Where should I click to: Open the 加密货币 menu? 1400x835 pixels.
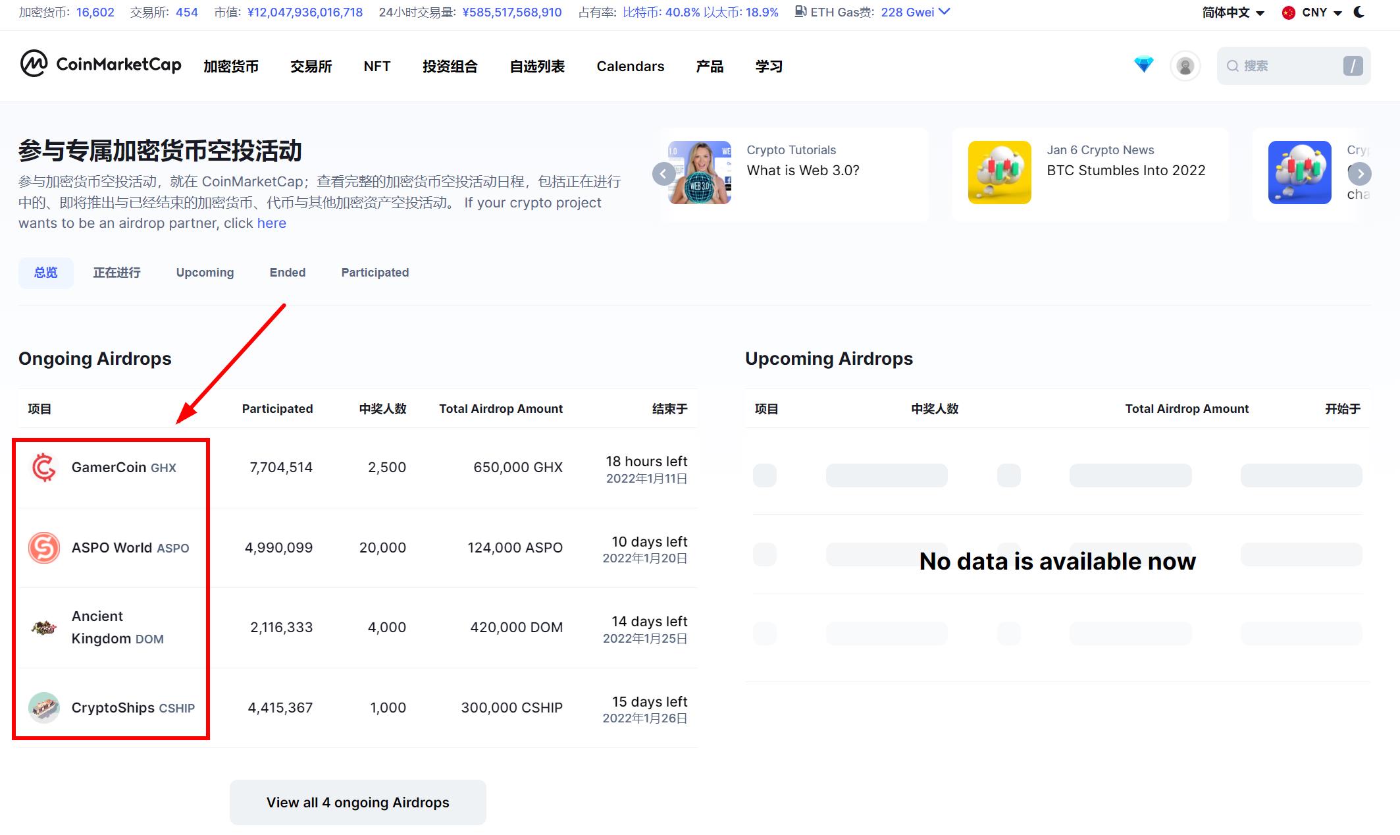[x=231, y=67]
